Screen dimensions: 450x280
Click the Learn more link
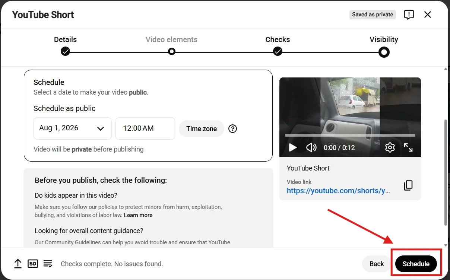point(138,215)
